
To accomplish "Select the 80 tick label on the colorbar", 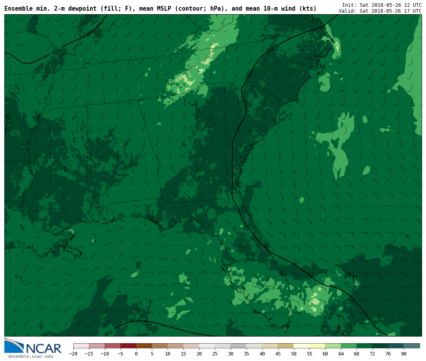I will click(x=404, y=354).
